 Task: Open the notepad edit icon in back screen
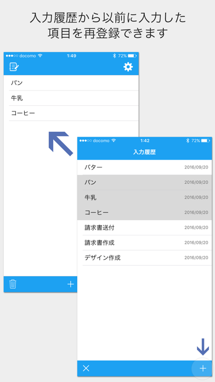14,67
